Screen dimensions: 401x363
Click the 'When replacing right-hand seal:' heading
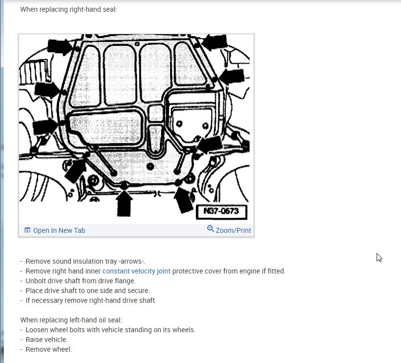pos(68,9)
